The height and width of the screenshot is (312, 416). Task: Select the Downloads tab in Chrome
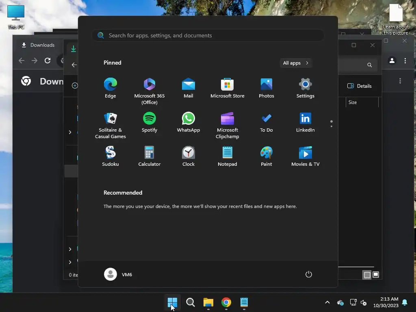pos(38,45)
